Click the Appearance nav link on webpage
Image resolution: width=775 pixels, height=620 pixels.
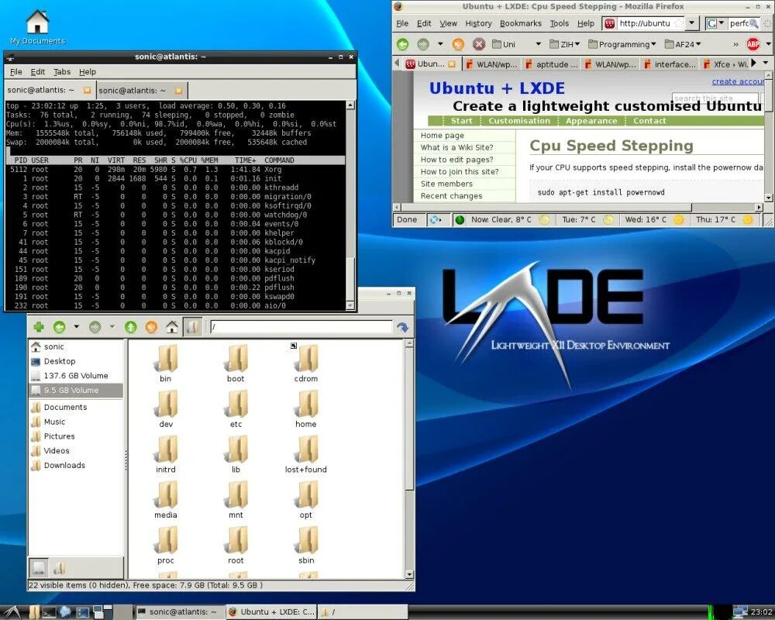(591, 121)
